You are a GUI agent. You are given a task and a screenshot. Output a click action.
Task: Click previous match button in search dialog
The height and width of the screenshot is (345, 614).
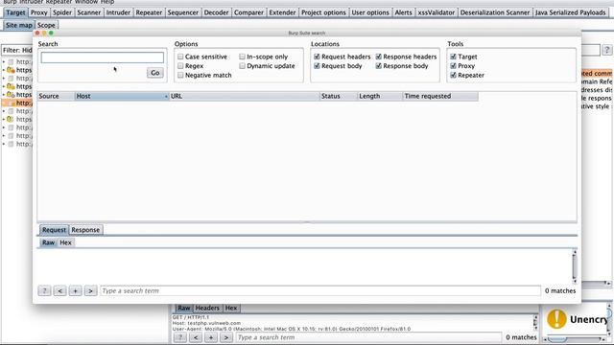click(59, 291)
